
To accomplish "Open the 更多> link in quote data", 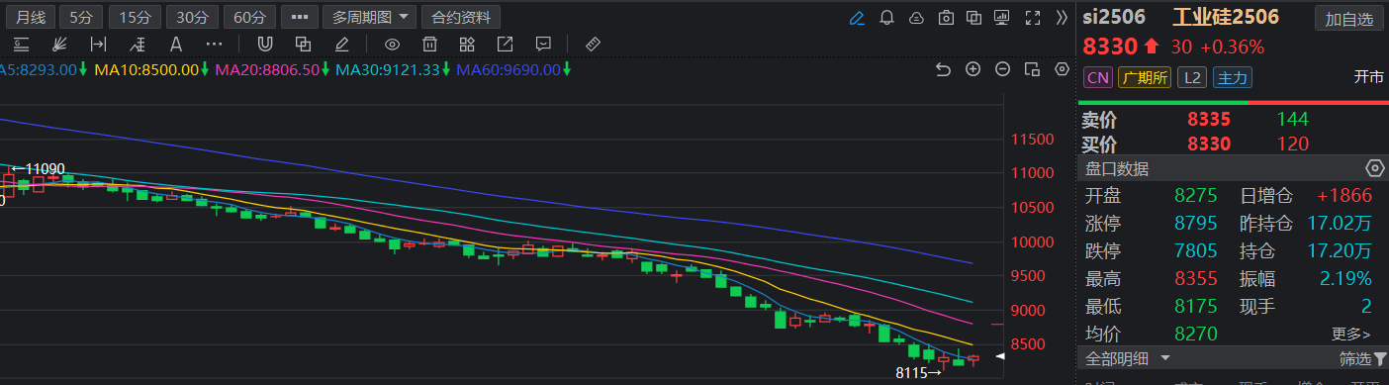I will [x=1351, y=334].
